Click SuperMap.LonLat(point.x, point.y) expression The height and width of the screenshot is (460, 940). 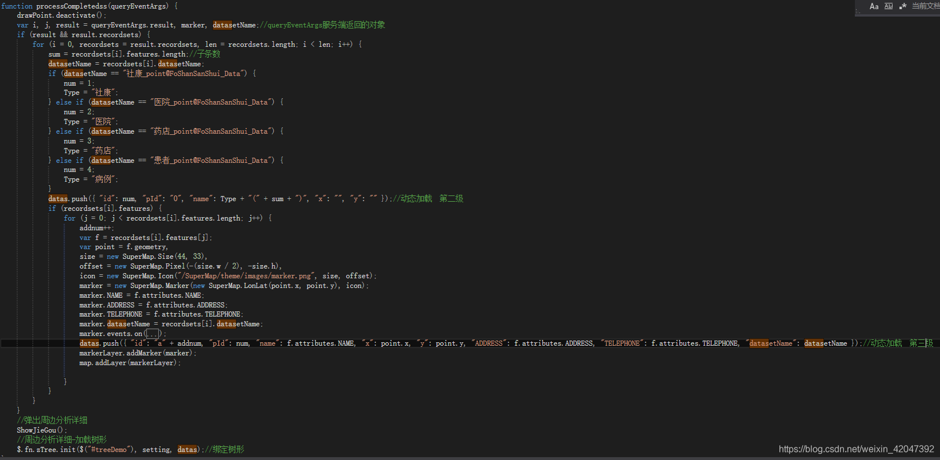[x=274, y=286]
